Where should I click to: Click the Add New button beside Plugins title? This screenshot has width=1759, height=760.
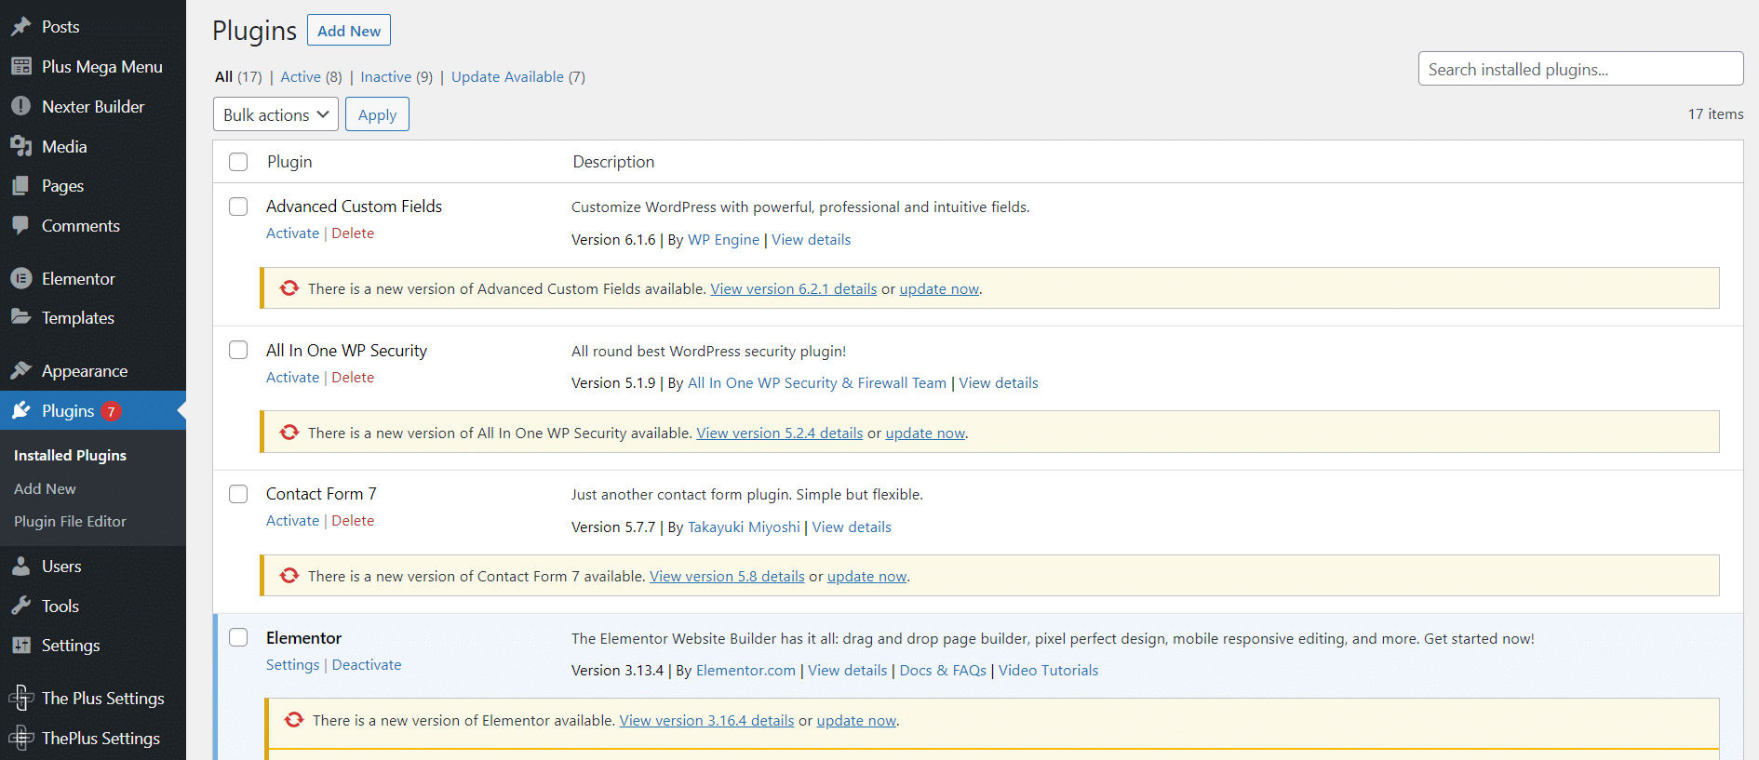coord(349,31)
